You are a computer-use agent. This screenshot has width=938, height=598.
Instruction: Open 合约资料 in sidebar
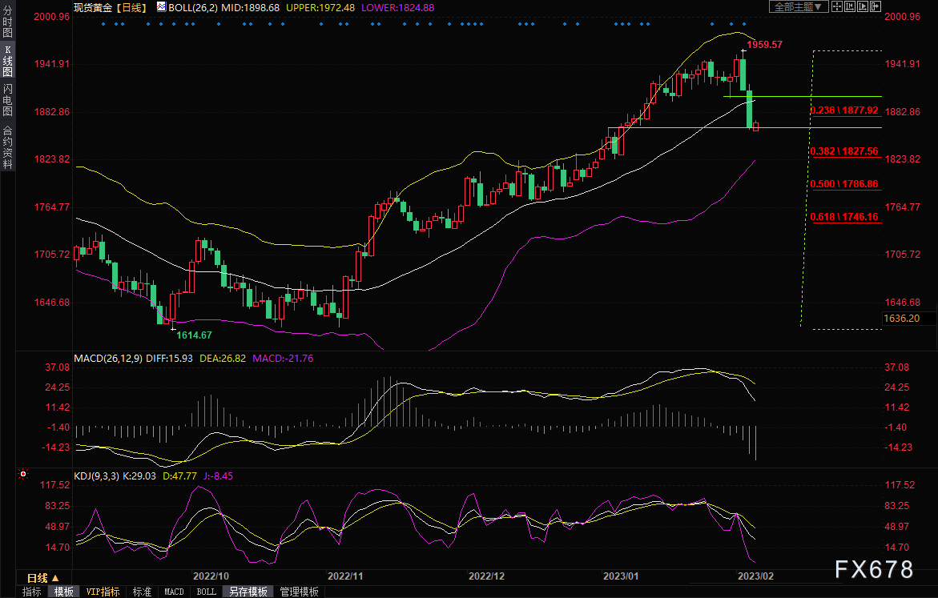click(x=7, y=146)
